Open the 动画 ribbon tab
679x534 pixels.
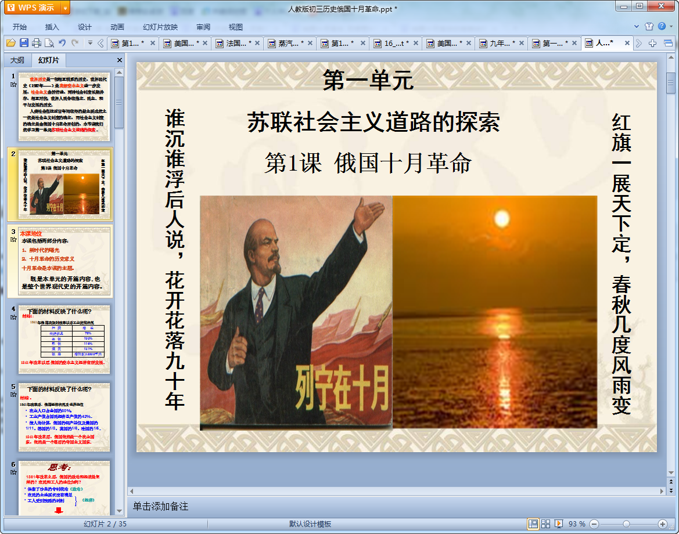117,27
